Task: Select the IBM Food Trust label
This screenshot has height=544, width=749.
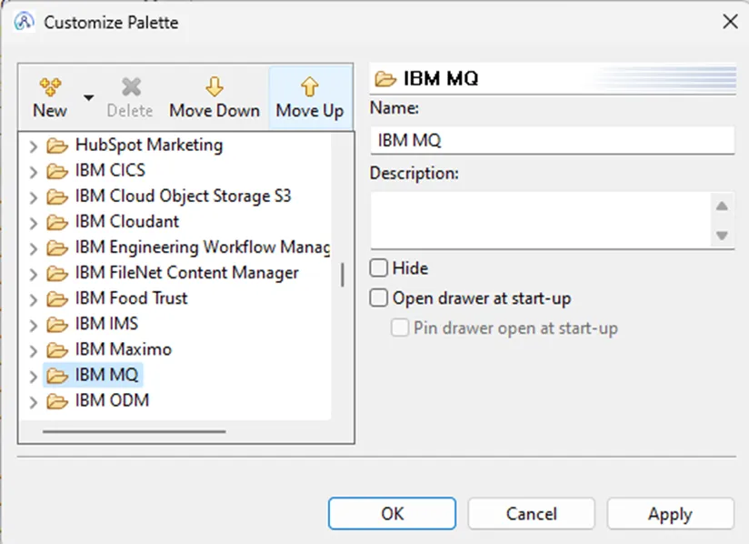Action: (x=132, y=298)
